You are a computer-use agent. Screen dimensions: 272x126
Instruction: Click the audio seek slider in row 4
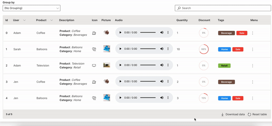click(x=148, y=98)
